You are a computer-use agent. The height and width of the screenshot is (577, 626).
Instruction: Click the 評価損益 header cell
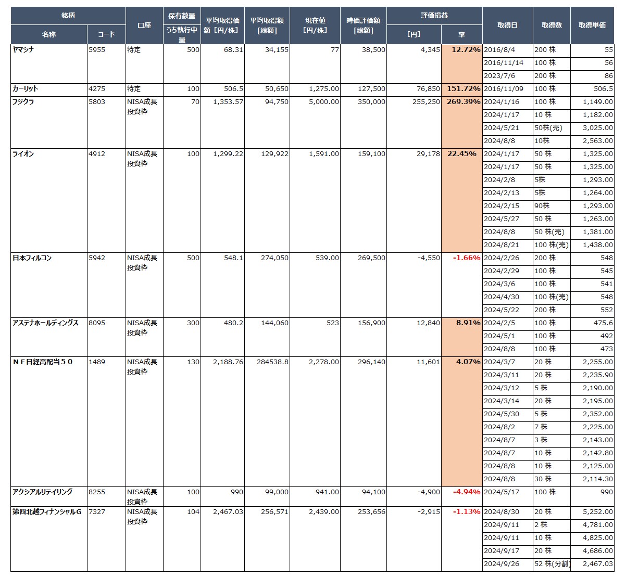(434, 16)
